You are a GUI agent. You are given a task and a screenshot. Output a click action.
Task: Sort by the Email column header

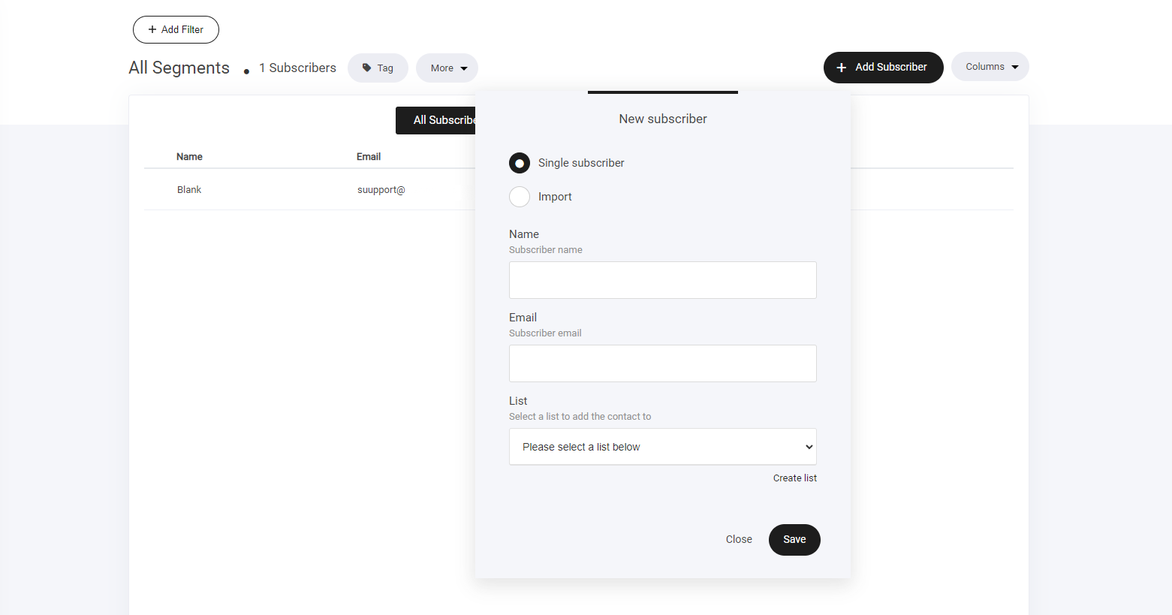pos(369,157)
